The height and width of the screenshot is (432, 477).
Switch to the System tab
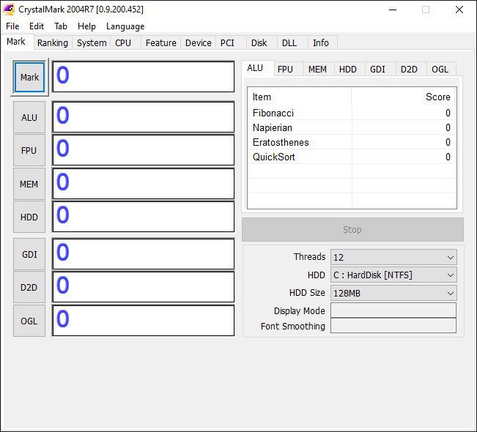pyautogui.click(x=92, y=43)
